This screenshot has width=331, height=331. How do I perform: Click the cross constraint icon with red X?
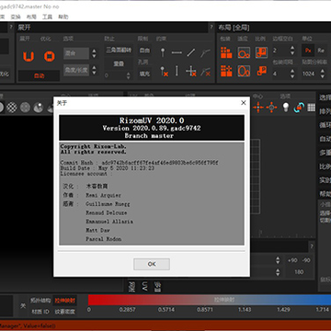pyautogui.click(x=191, y=71)
